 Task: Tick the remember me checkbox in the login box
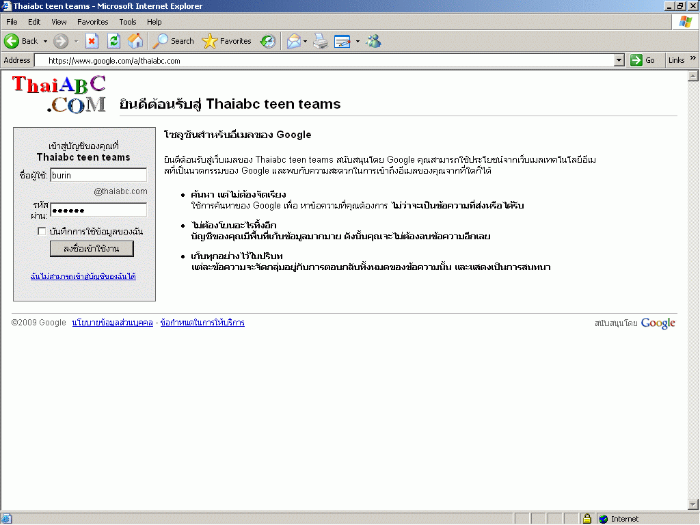(42, 232)
